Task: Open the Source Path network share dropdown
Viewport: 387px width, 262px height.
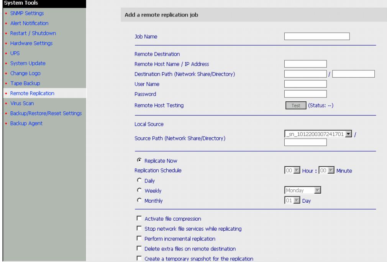Action: pyautogui.click(x=318, y=134)
